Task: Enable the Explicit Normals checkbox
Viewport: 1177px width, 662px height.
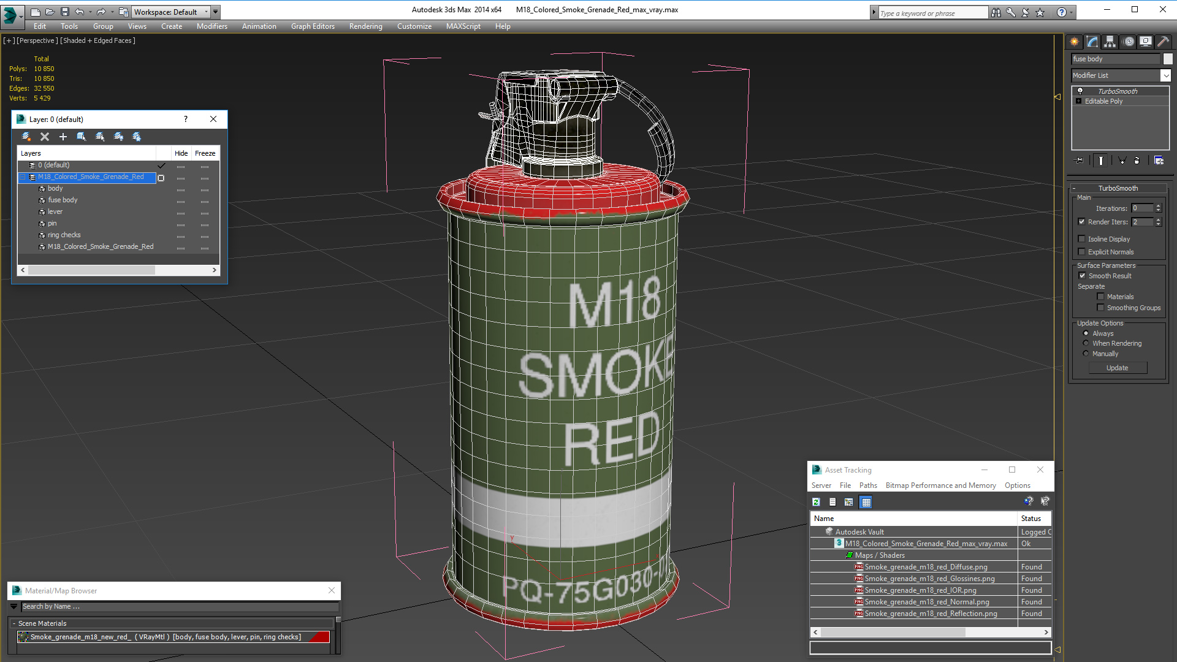Action: 1082,252
